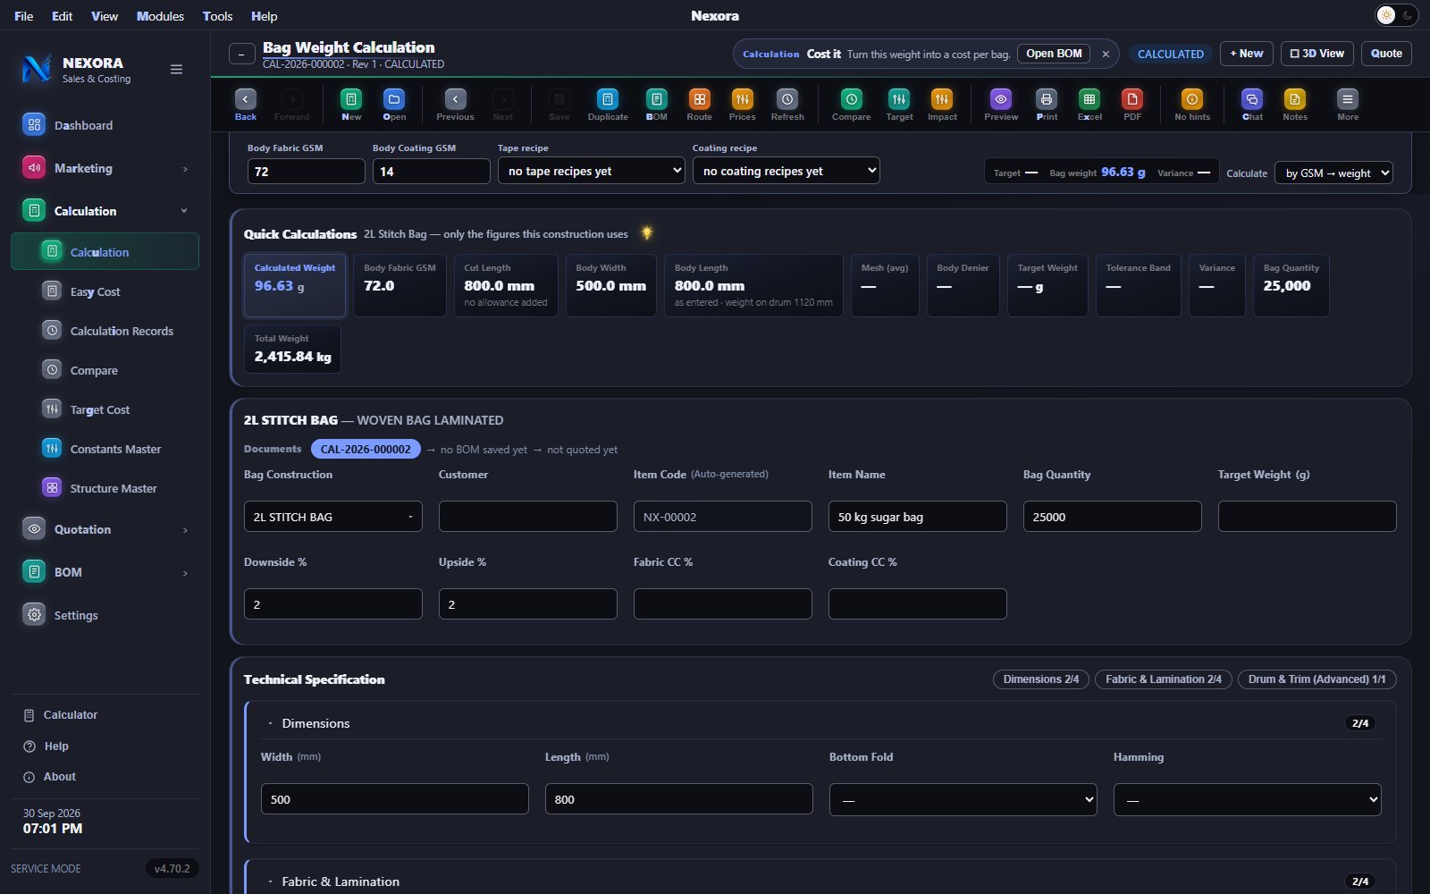Click the Target Weight (g) field
The height and width of the screenshot is (894, 1430).
click(x=1308, y=517)
